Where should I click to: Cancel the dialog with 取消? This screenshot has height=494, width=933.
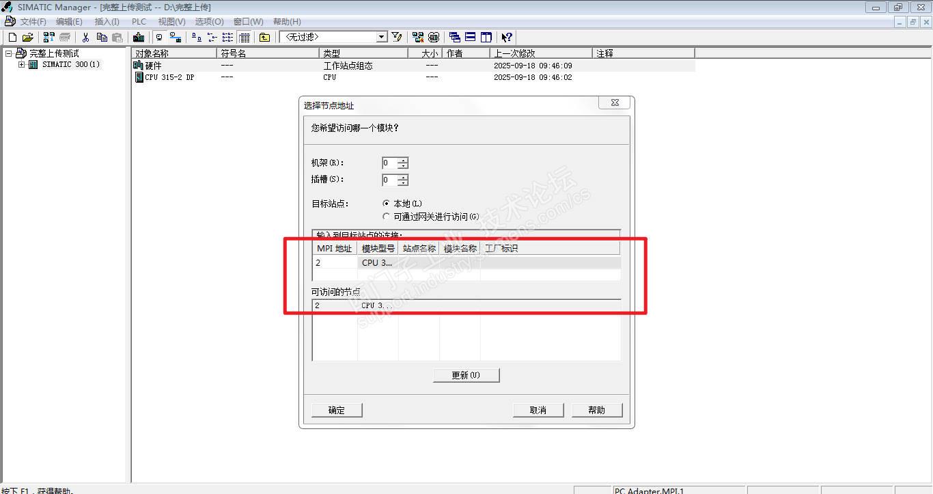(x=538, y=410)
